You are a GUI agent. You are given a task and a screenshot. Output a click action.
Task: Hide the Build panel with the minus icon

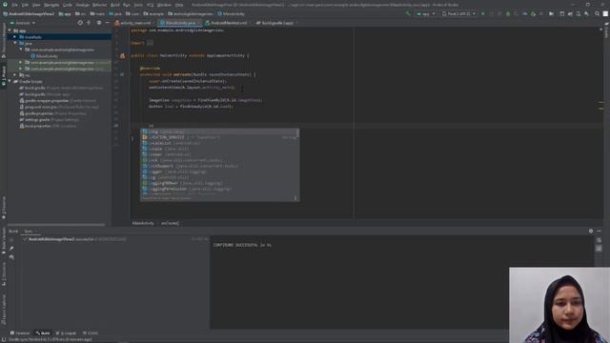coord(600,231)
